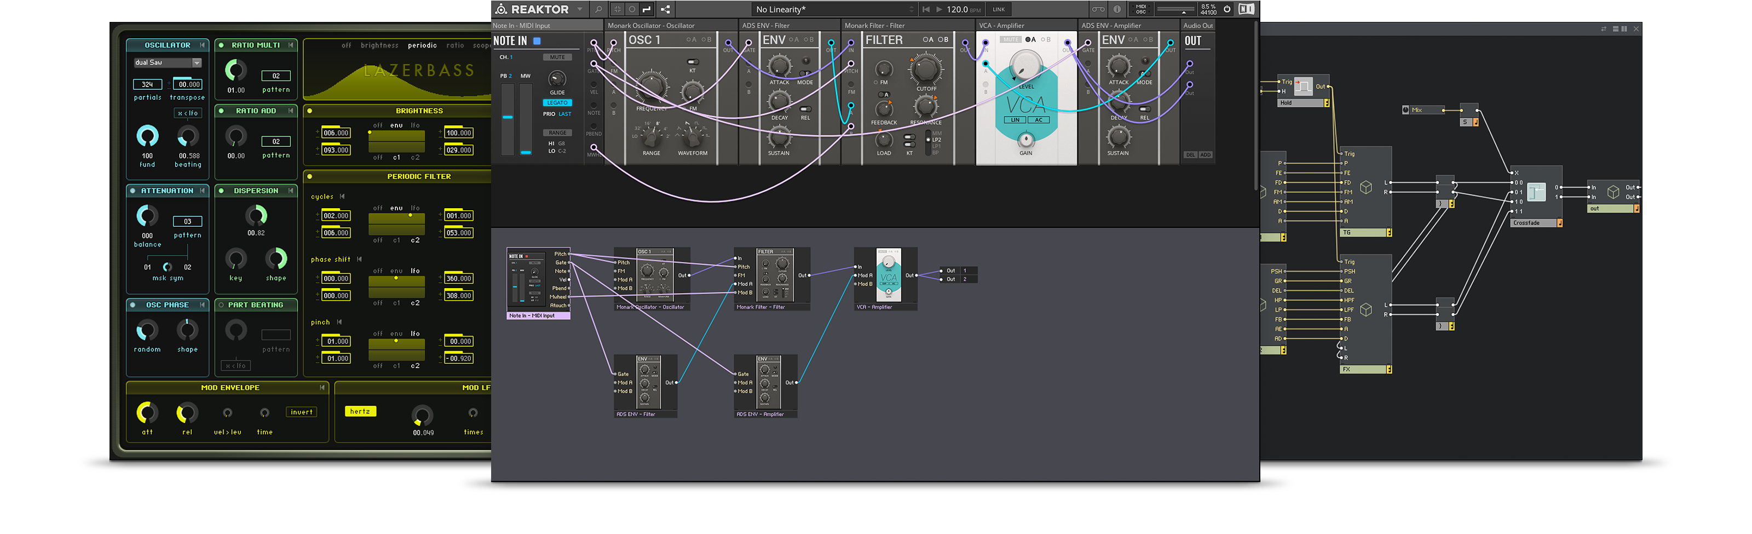Click the collapse-arrows icon in the toolbar
Screen dimensions: 1752x534
[x=618, y=9]
